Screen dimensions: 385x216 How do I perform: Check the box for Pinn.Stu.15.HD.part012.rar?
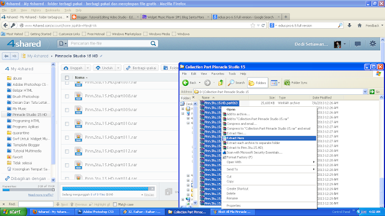pyautogui.click(x=67, y=151)
